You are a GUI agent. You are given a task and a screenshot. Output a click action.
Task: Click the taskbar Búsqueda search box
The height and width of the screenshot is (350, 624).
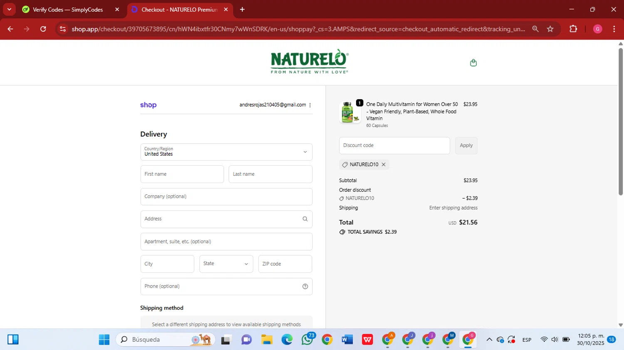coord(165,340)
